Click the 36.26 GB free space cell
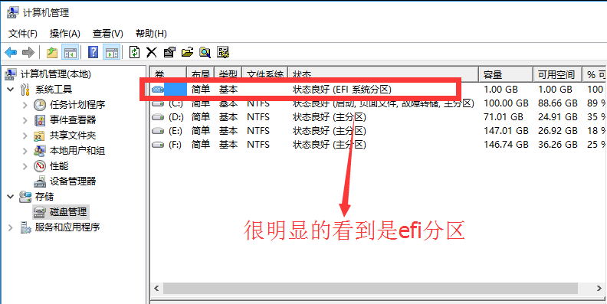 pos(558,145)
